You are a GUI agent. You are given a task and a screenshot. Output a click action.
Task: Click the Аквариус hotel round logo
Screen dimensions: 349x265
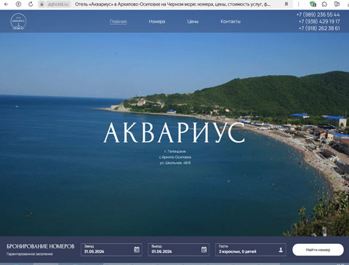pos(18,21)
